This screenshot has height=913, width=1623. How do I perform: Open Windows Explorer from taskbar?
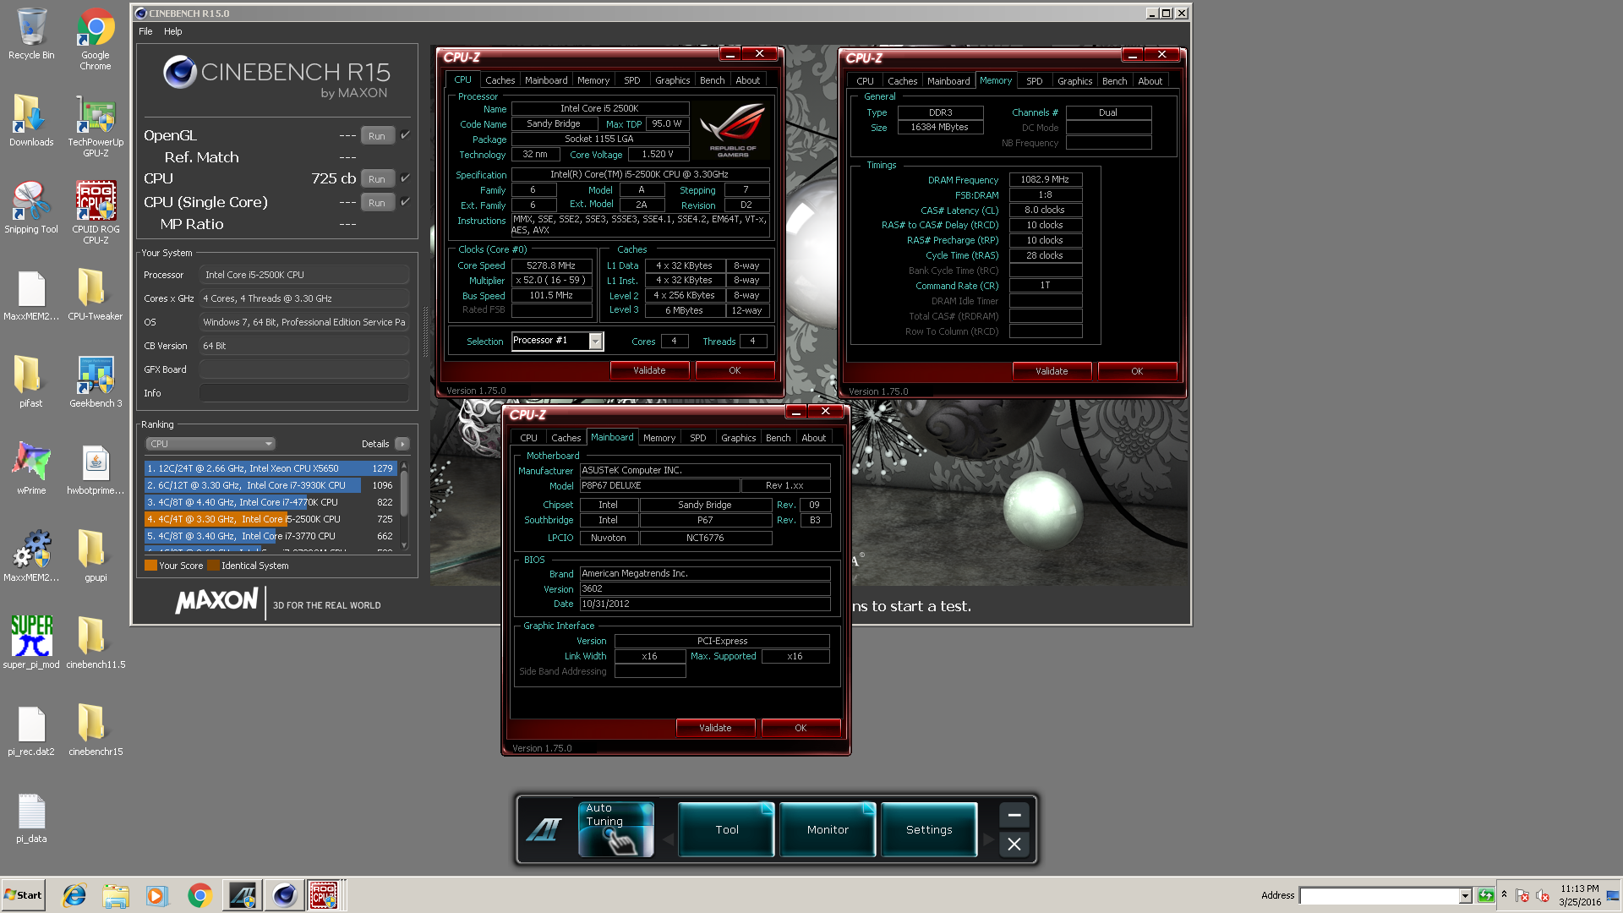pos(116,895)
